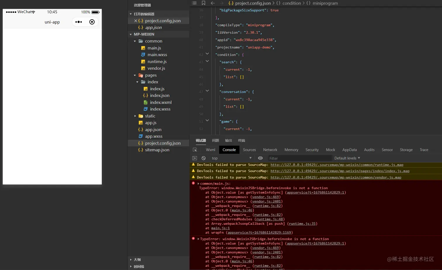Viewport: 442px width, 270px height.
Task: Bookmark the current editor file
Action: click(203, 3)
